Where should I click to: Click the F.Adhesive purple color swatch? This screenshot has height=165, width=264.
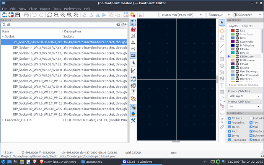(x=233, y=42)
